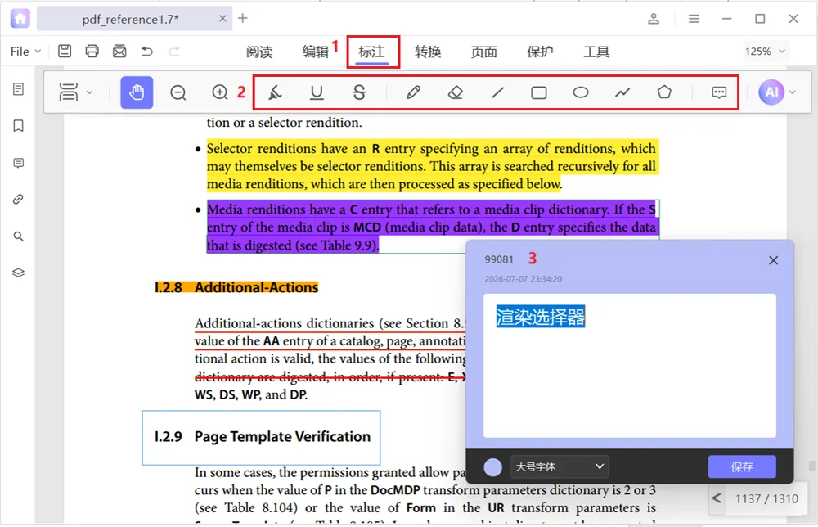This screenshot has width=818, height=527.
Task: Select the polygon shape tool
Action: coord(664,92)
